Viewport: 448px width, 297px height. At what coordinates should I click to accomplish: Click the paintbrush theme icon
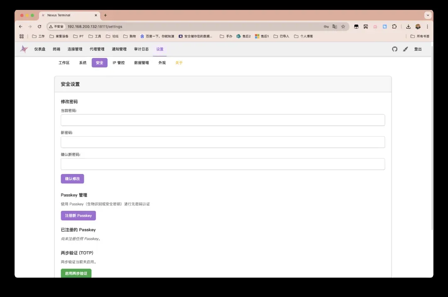coord(405,49)
